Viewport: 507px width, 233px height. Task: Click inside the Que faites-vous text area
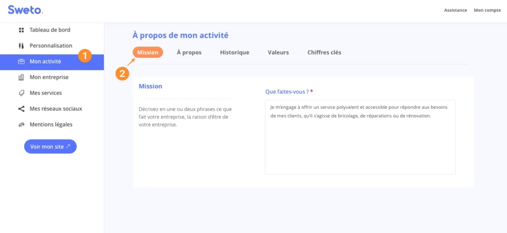(x=360, y=143)
